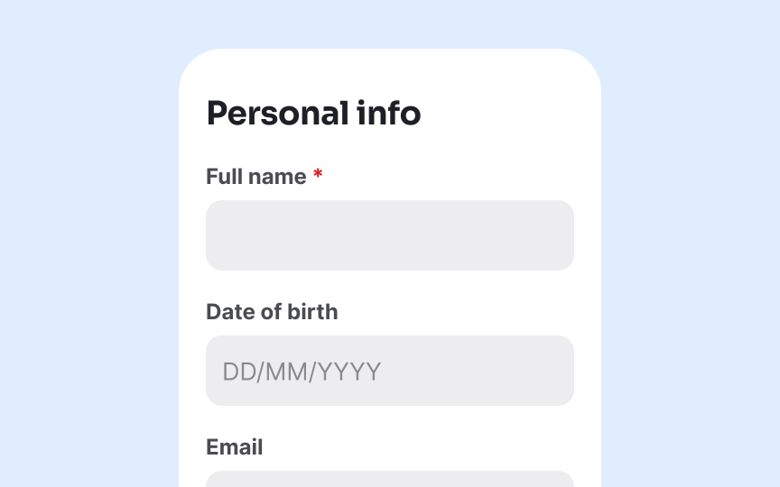Click "YYYY" in the date placeholder

point(348,372)
